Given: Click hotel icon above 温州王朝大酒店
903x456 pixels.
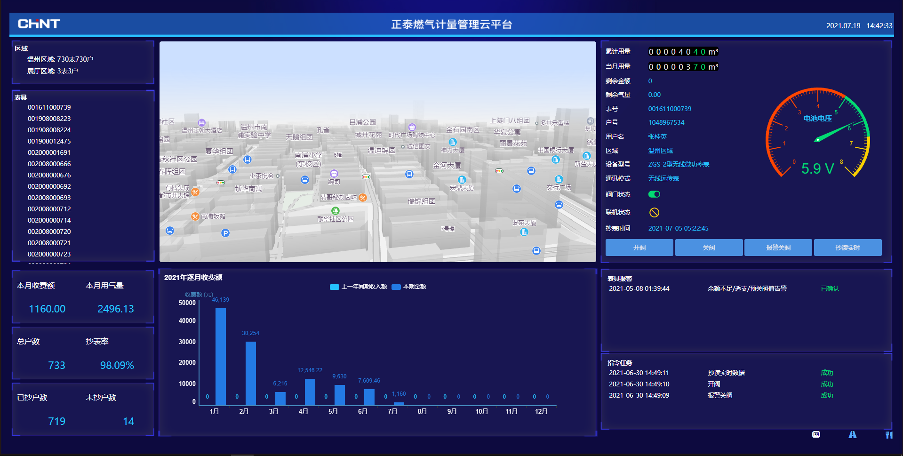Looking at the screenshot, I should tap(202, 122).
